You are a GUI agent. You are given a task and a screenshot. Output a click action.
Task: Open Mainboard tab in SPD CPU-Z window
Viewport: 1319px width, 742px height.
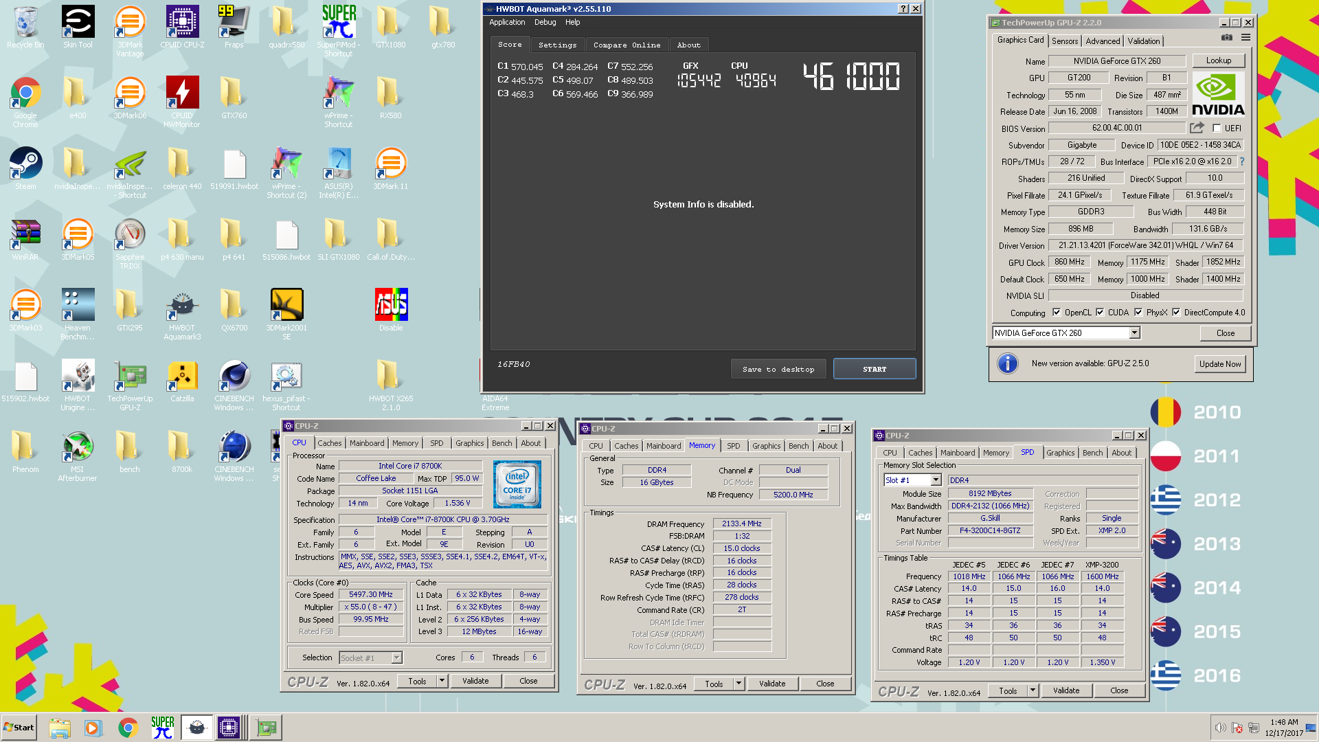point(958,453)
